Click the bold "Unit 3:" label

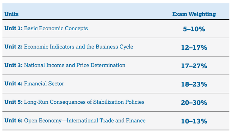(13, 65)
